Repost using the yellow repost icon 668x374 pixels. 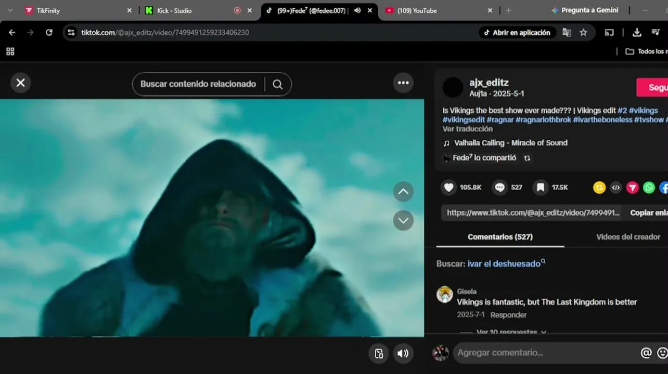599,188
